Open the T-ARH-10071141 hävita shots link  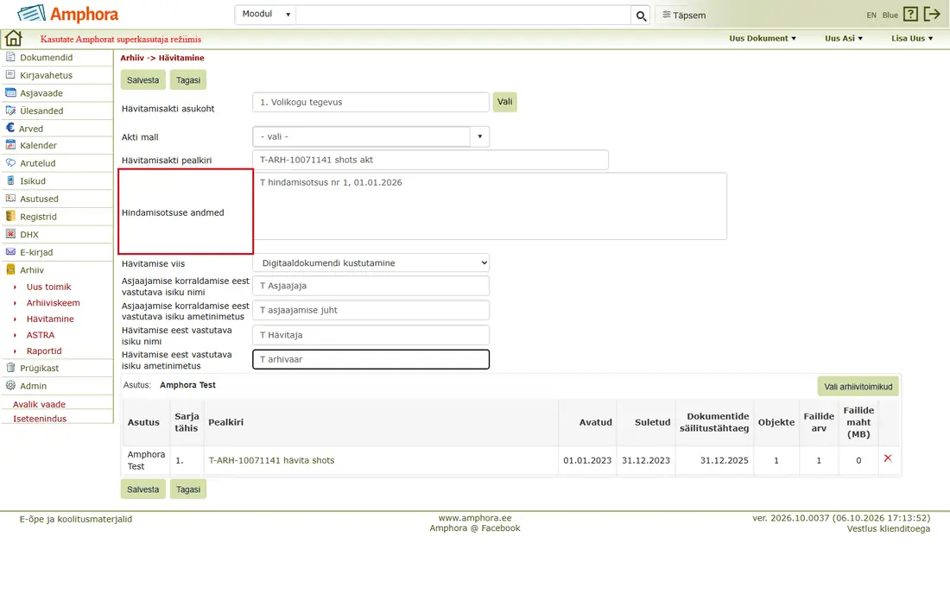pos(271,460)
